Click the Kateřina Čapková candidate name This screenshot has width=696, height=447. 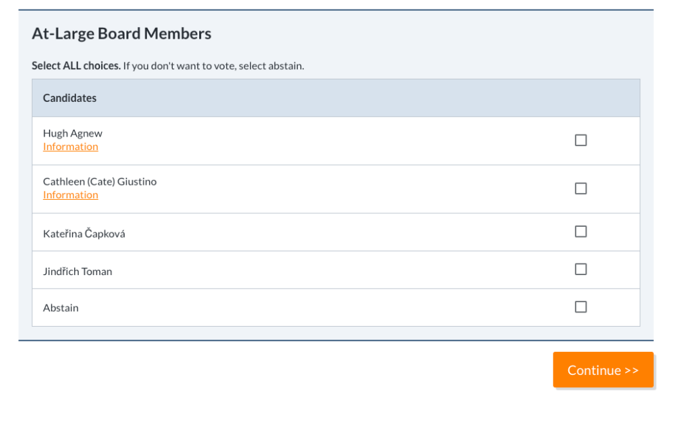[x=84, y=234]
